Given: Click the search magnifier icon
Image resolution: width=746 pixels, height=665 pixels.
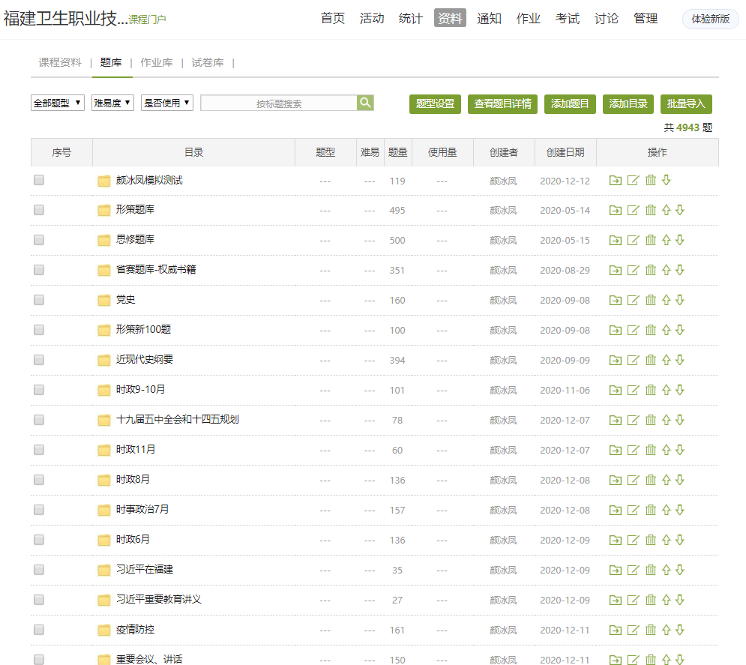Looking at the screenshot, I should point(365,103).
